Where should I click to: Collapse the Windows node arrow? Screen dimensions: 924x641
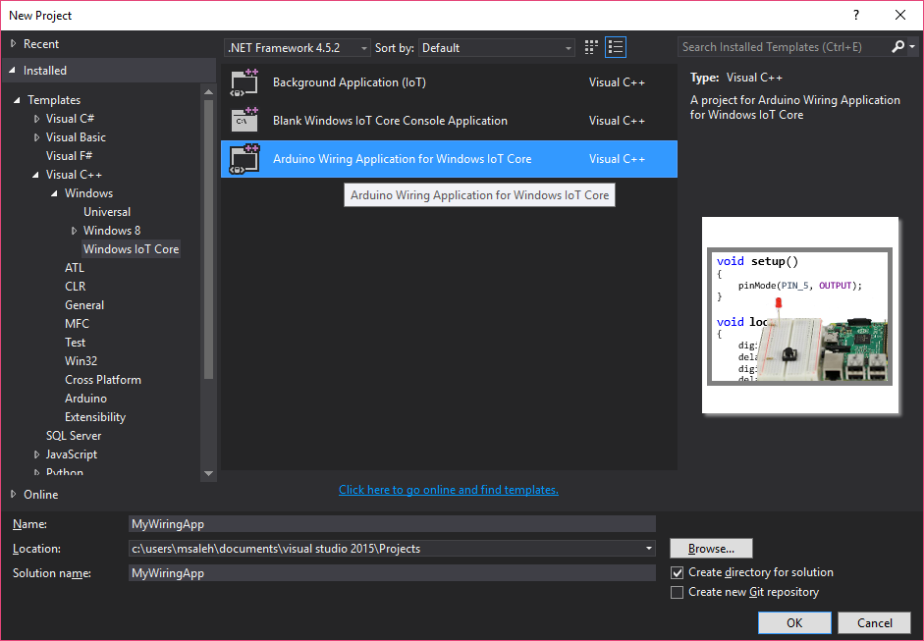[55, 193]
